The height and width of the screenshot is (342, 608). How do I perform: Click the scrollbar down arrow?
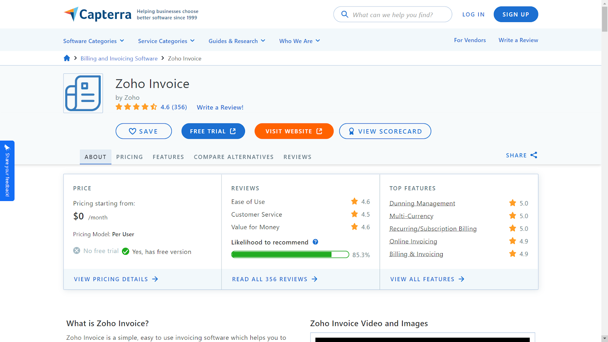point(605,338)
